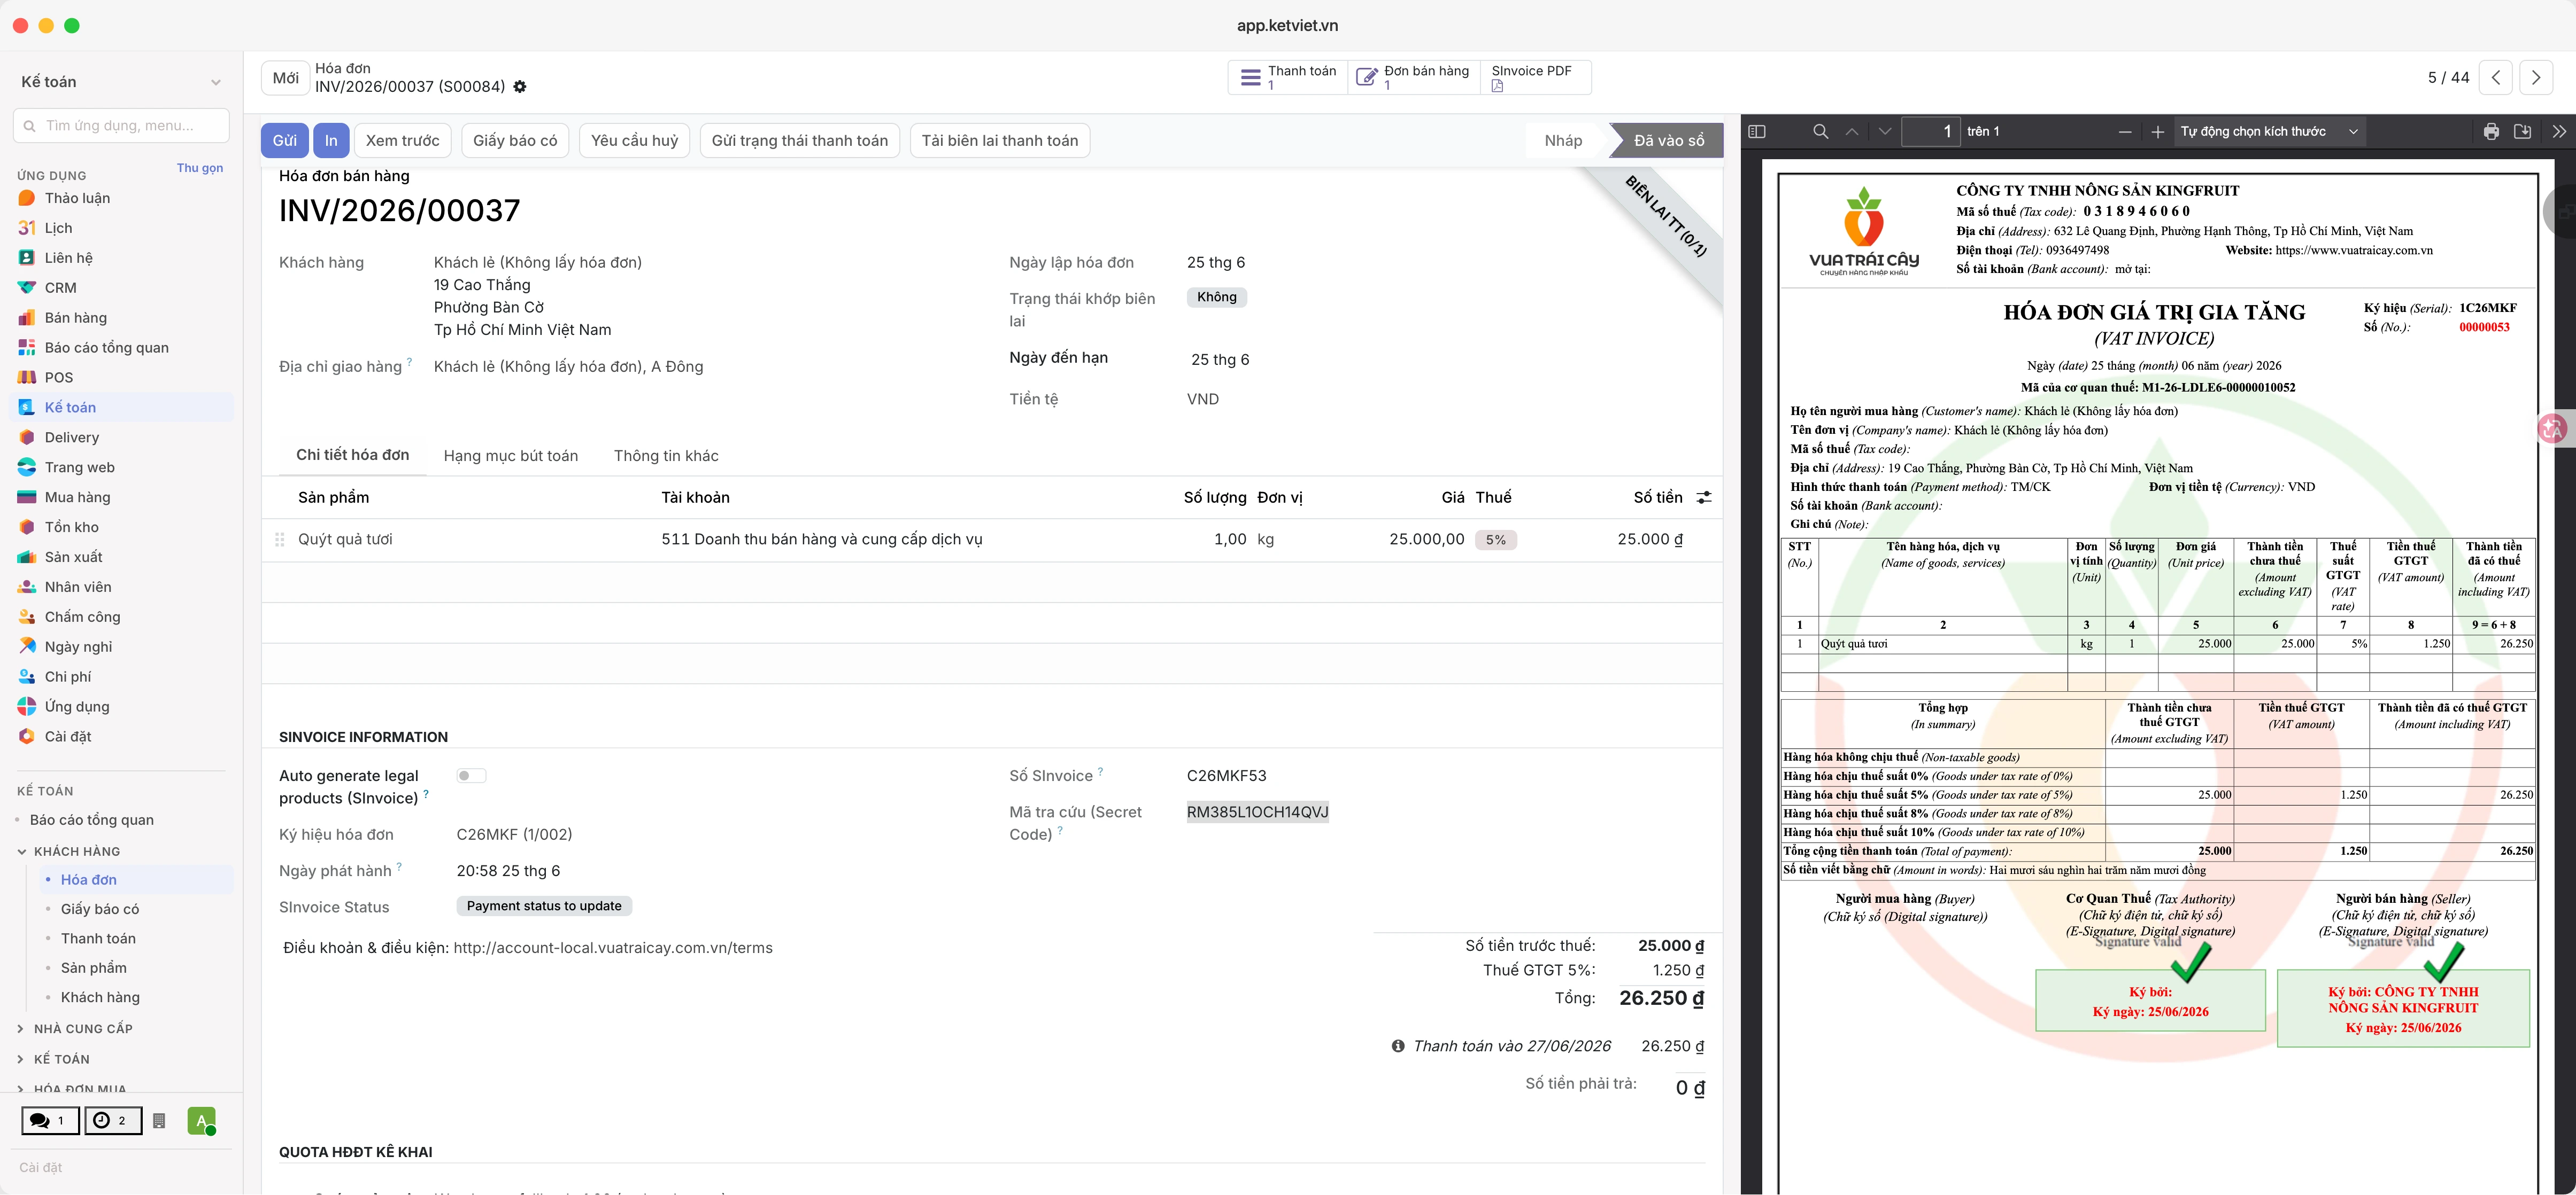The image size is (2576, 1195).
Task: Open activities clock indicator with 2
Action: [112, 1120]
